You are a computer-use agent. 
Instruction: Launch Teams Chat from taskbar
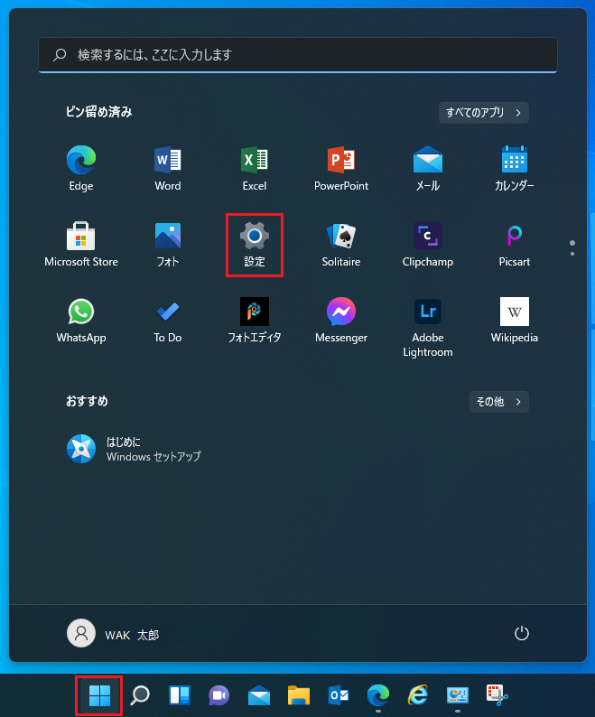[x=219, y=695]
